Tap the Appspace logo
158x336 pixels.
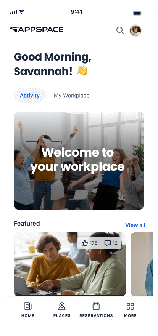pyautogui.click(x=37, y=30)
